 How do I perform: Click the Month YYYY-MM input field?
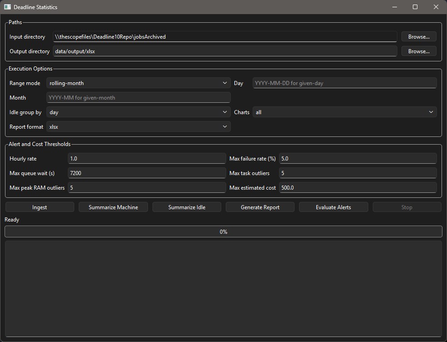138,97
